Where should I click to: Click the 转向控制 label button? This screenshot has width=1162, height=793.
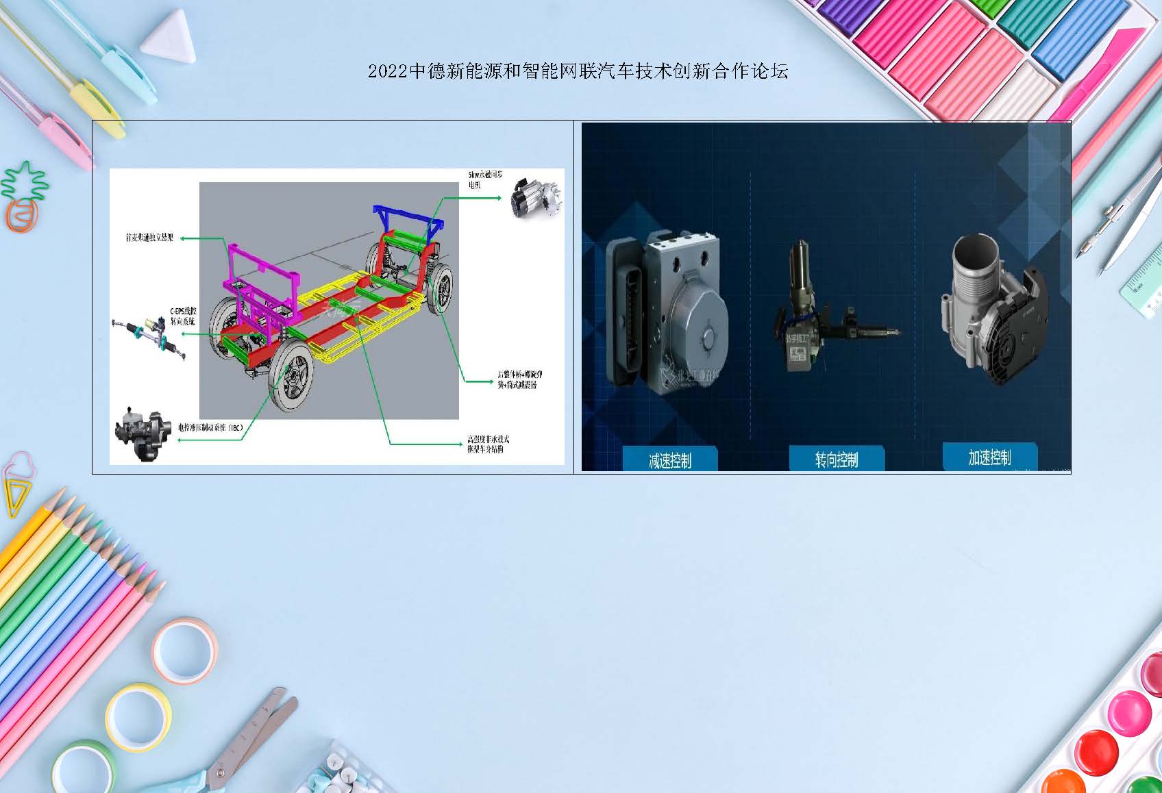point(837,459)
